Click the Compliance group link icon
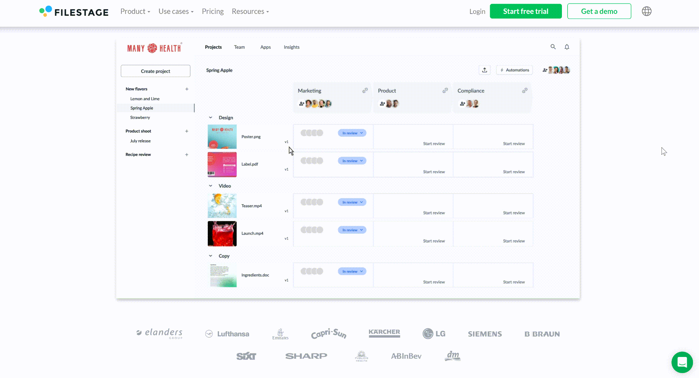Viewport: 699px width, 378px height. pyautogui.click(x=524, y=91)
